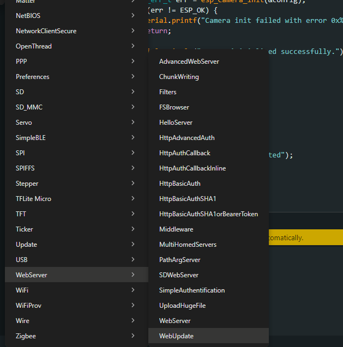Screen dimensions: 343x347
Task: Open the ChunkWriting example
Action: coord(208,77)
